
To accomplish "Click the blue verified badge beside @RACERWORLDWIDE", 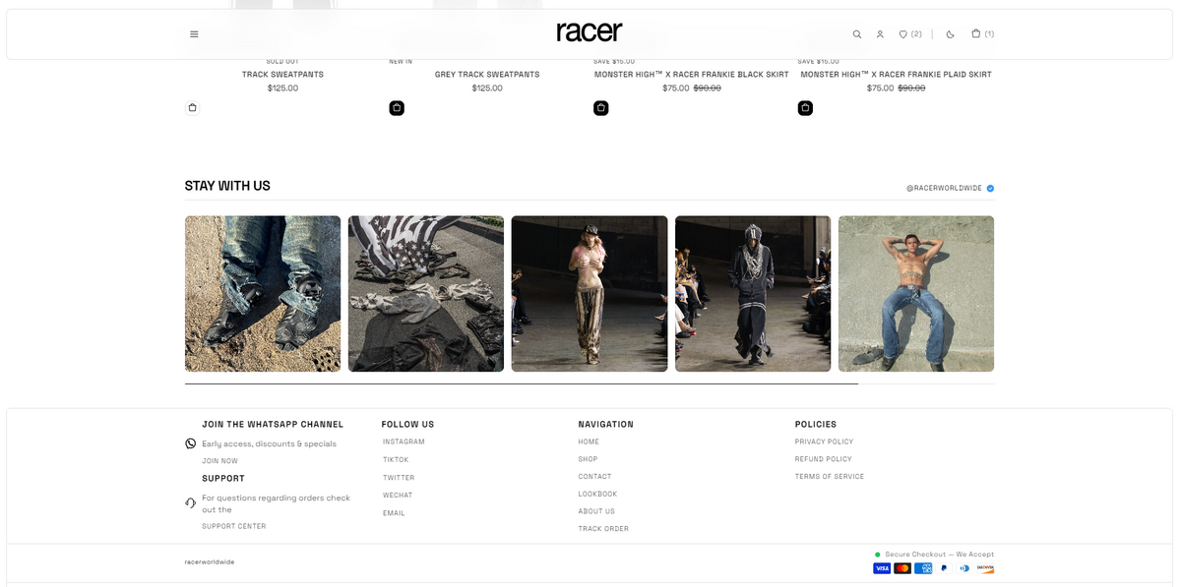I will coord(990,188).
